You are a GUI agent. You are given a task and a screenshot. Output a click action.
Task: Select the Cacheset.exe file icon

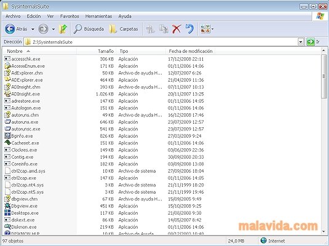coord(7,143)
